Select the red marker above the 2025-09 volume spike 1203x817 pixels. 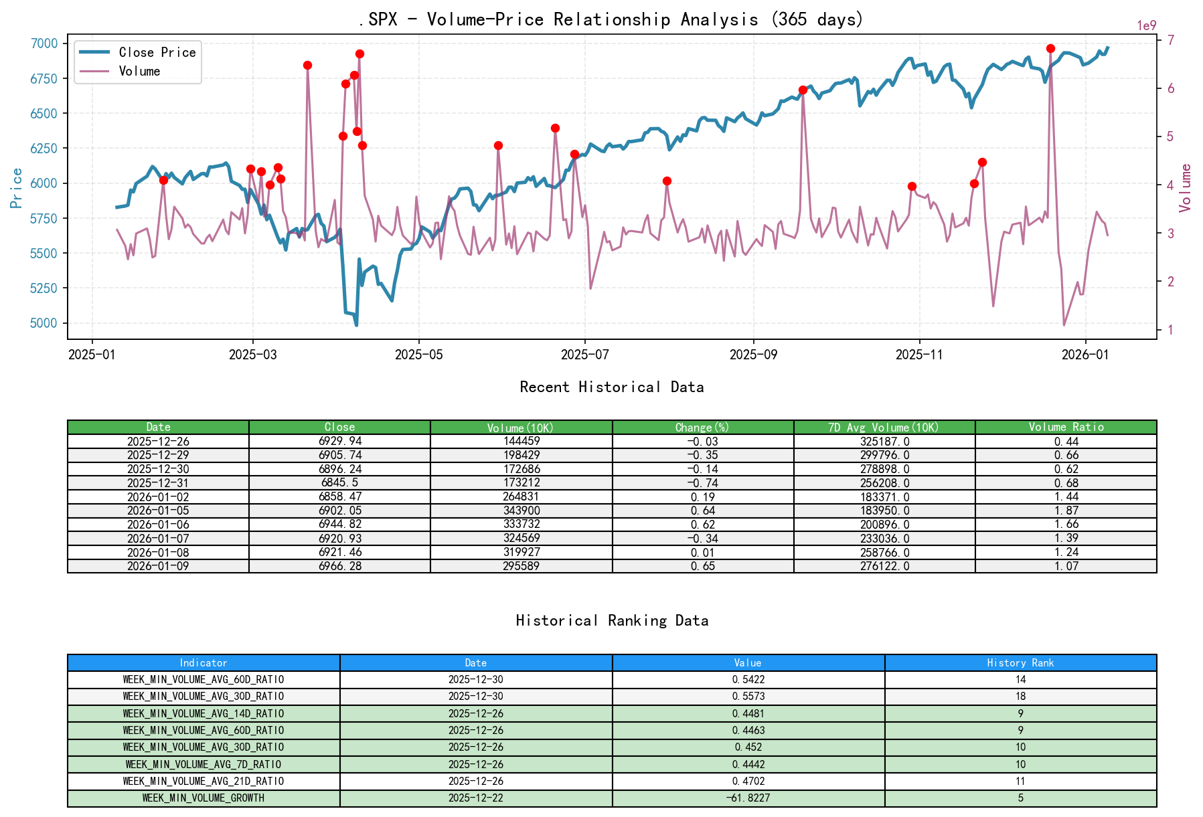point(802,89)
